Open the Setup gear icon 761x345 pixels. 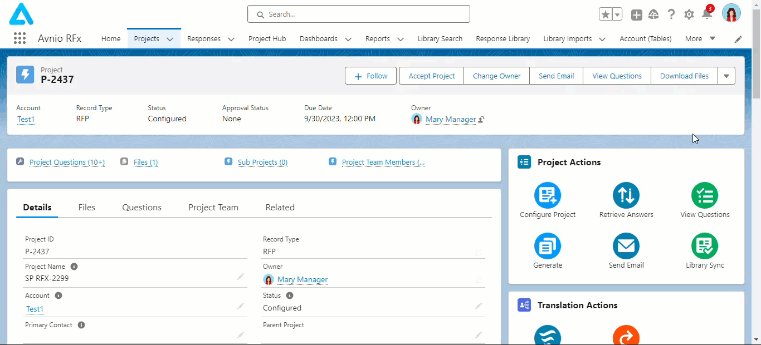(689, 14)
